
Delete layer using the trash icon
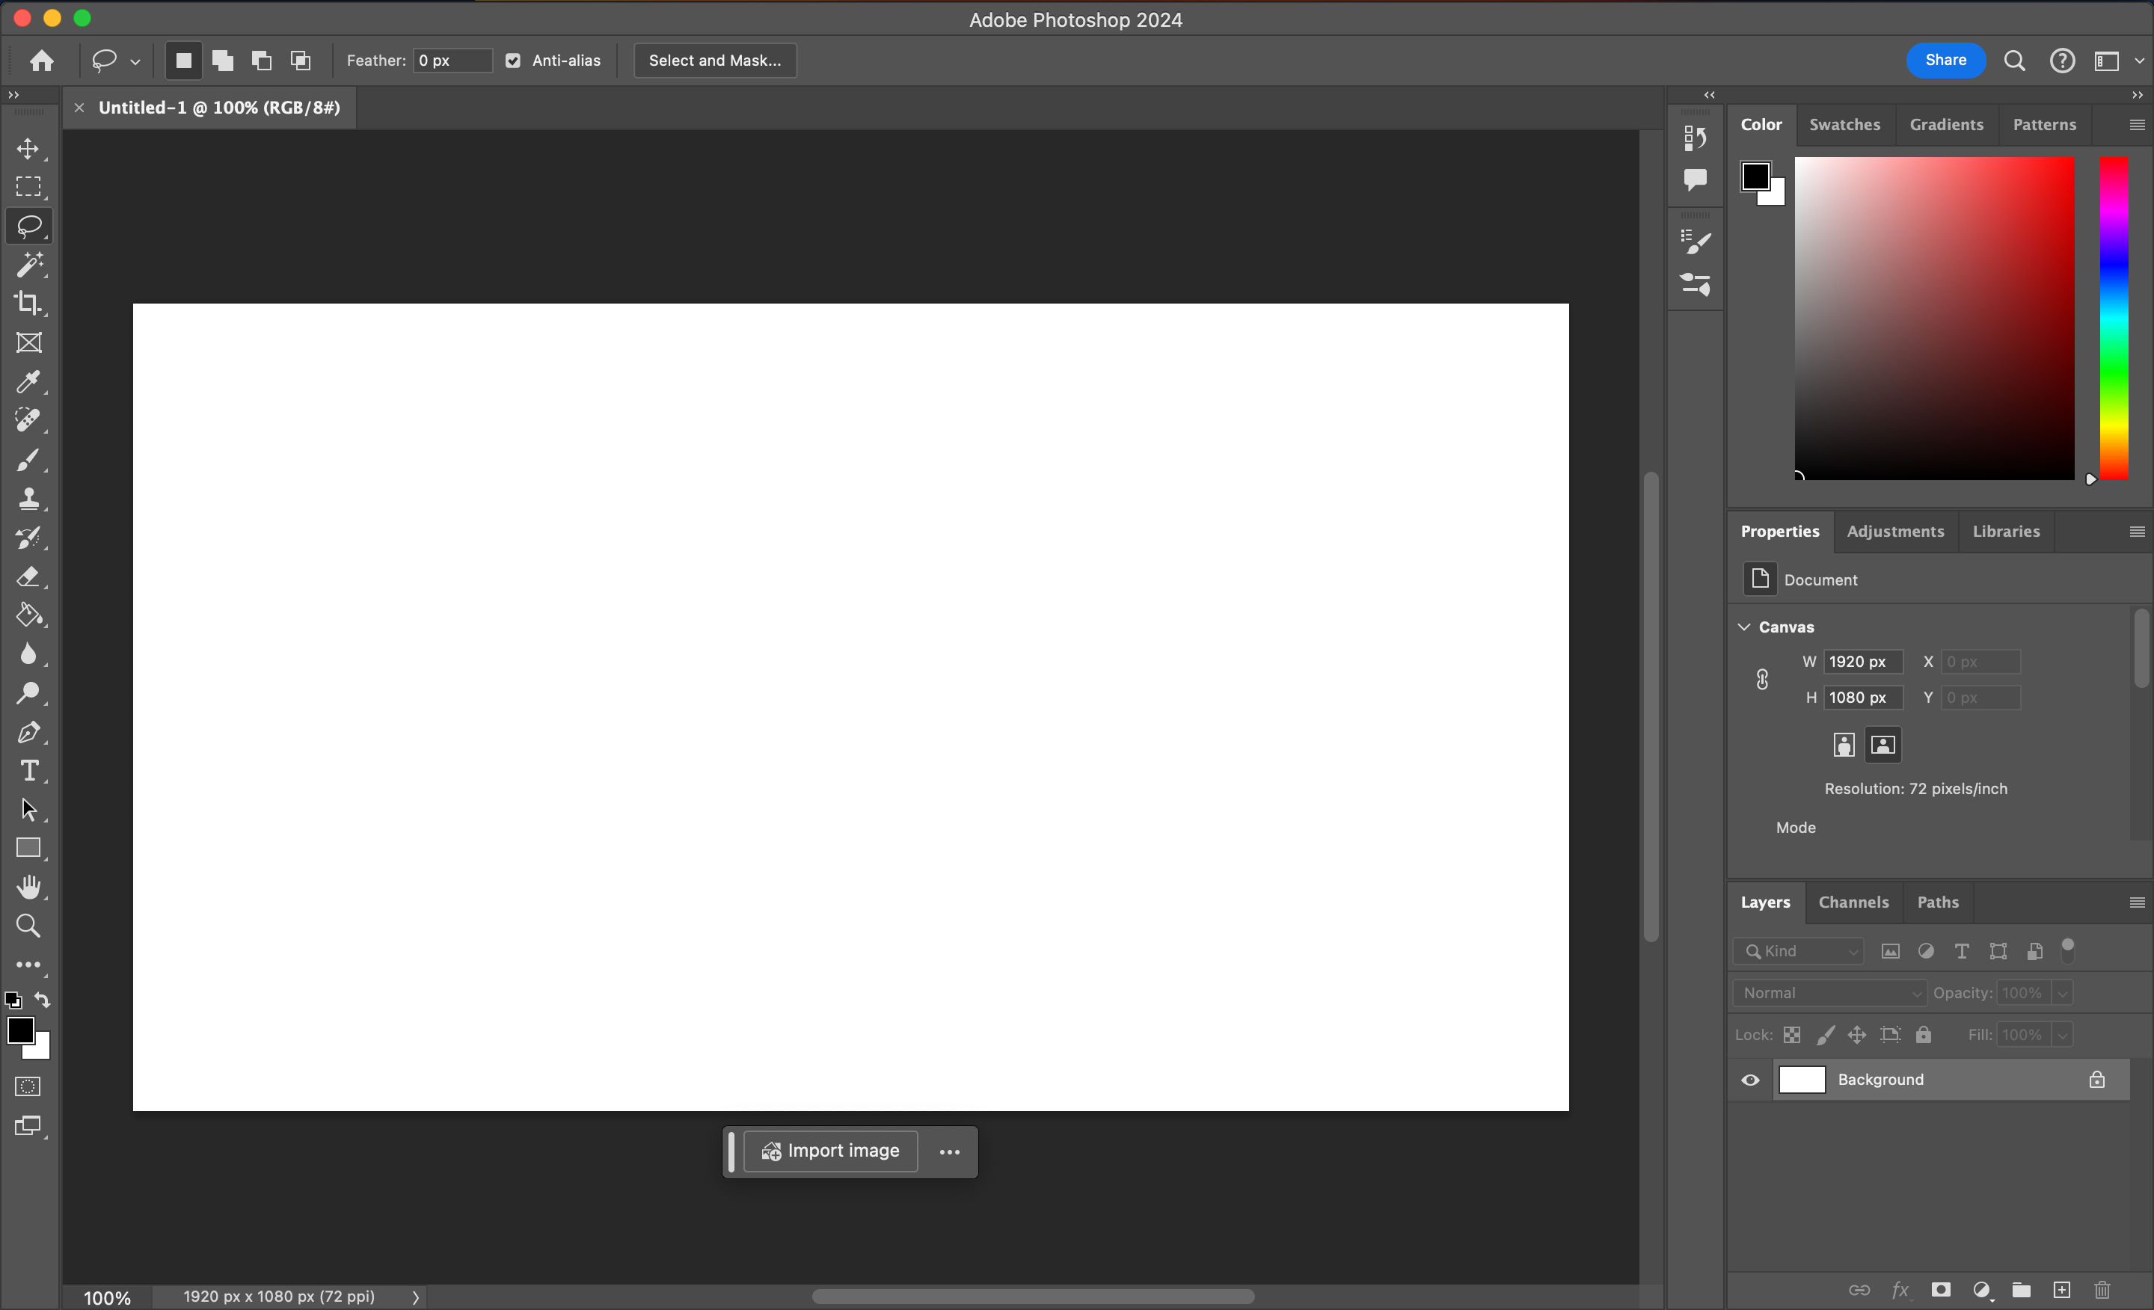point(2102,1291)
